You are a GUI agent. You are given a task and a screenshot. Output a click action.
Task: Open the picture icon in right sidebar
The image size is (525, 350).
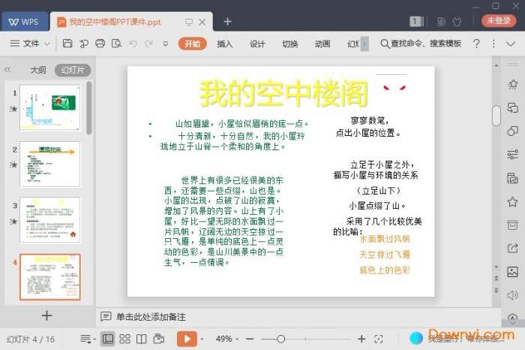pyautogui.click(x=512, y=272)
